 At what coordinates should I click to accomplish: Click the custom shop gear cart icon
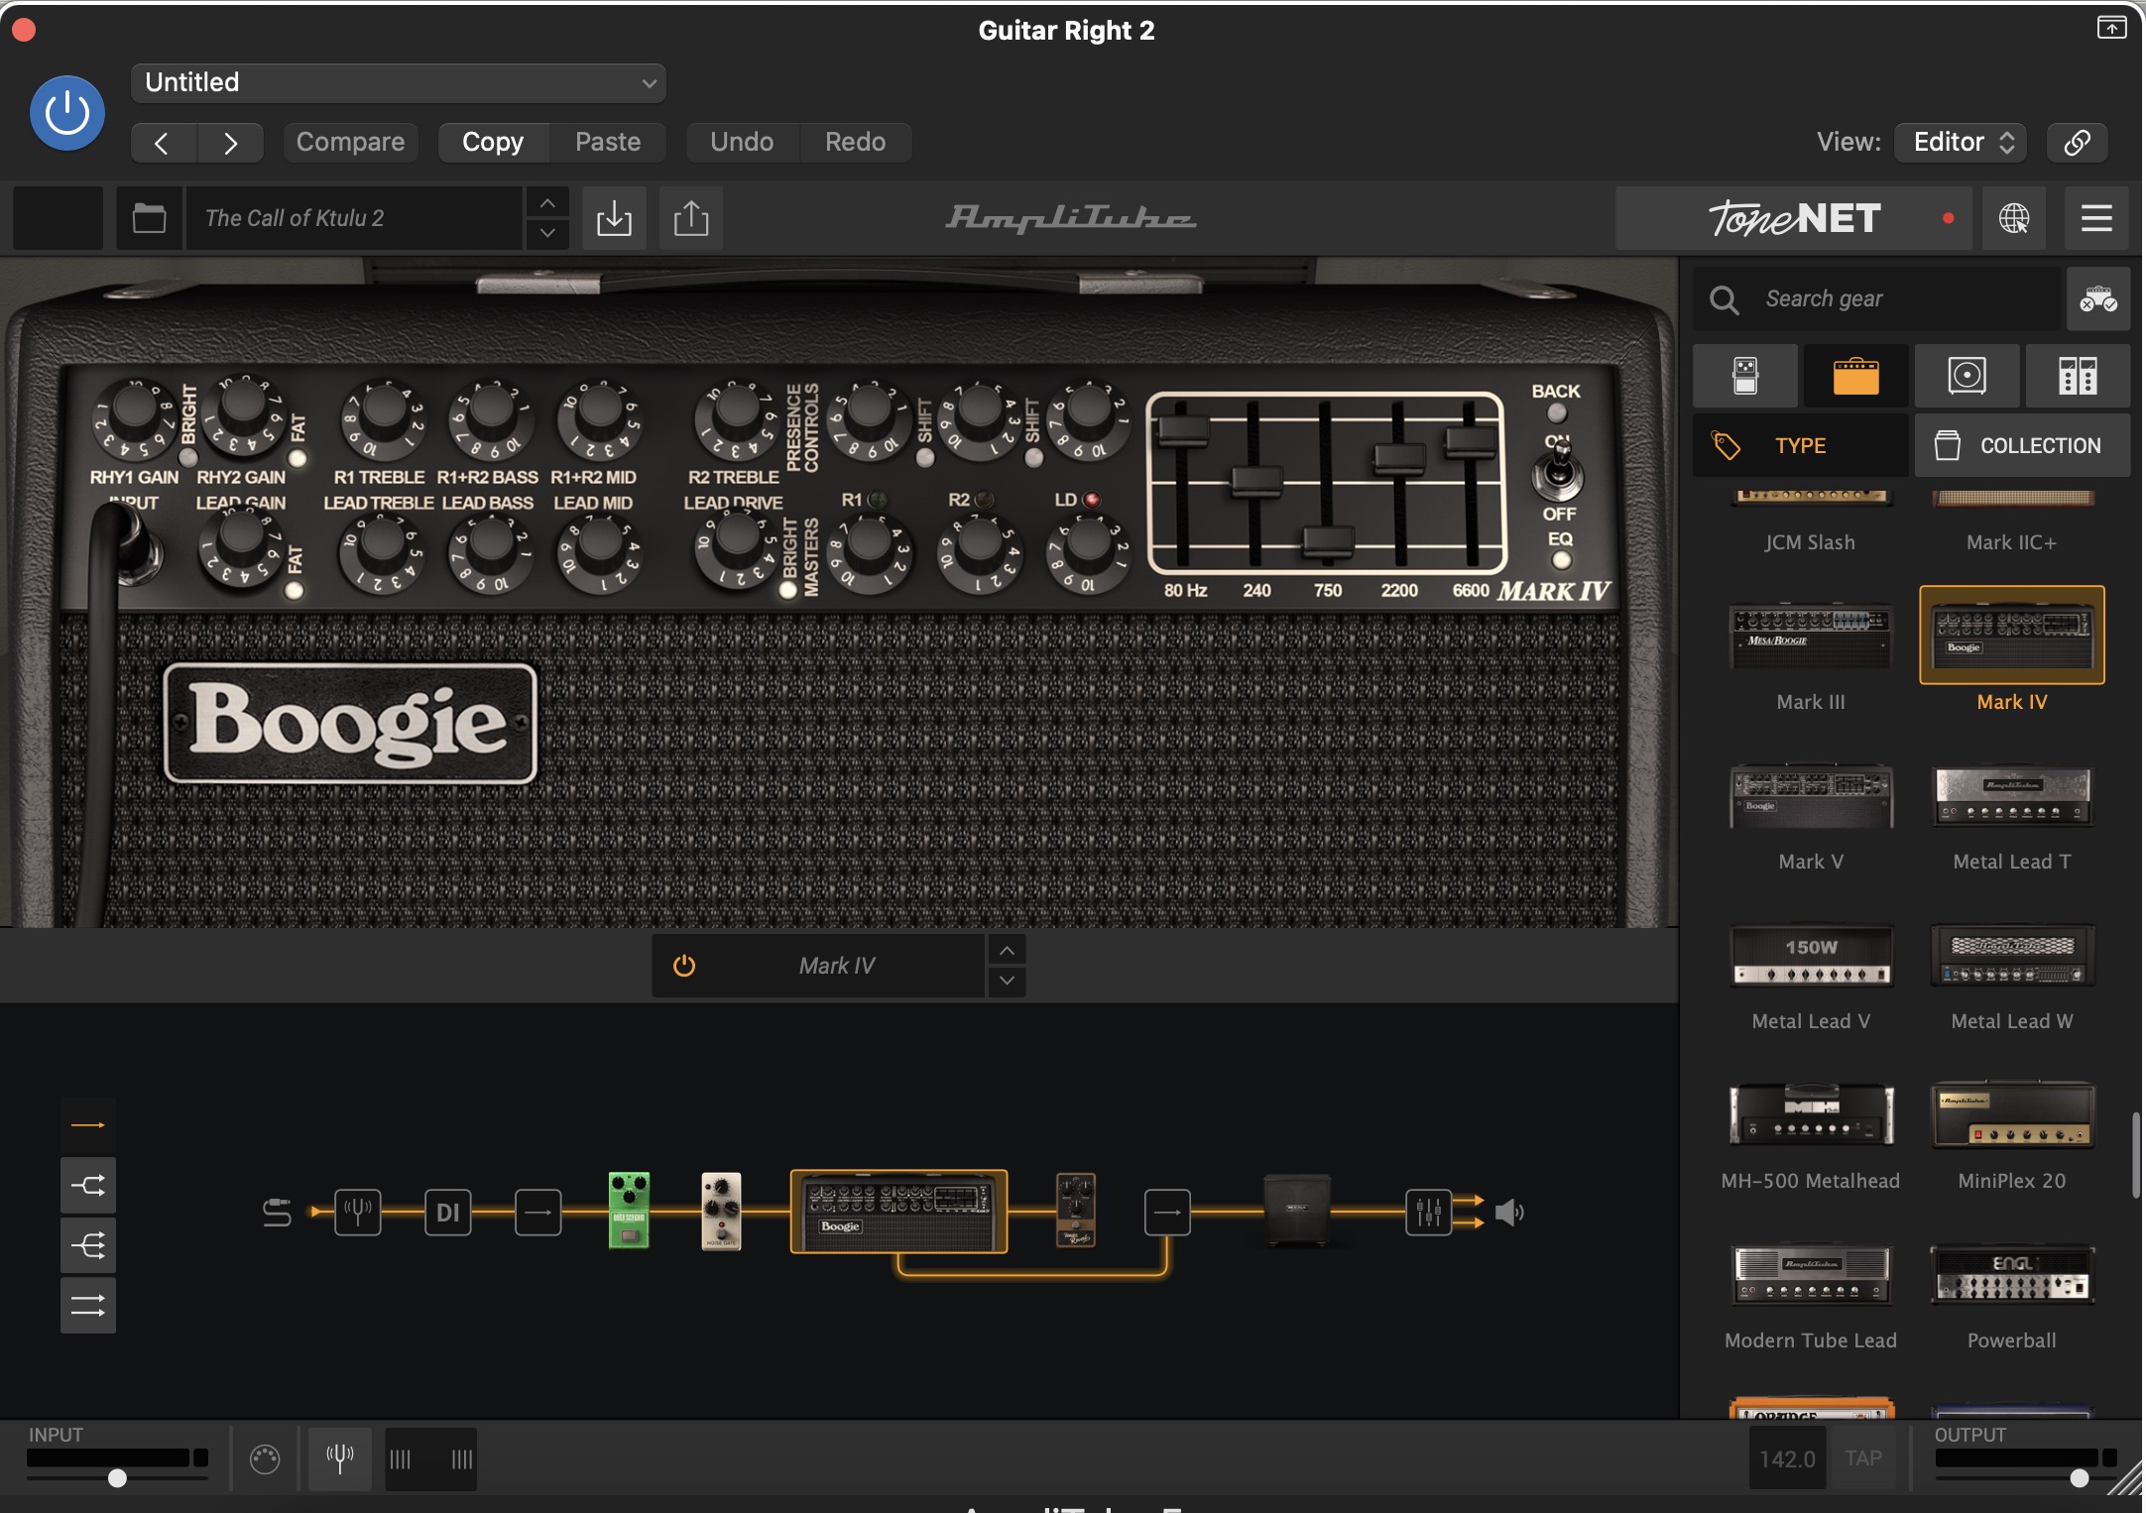coord(2098,298)
